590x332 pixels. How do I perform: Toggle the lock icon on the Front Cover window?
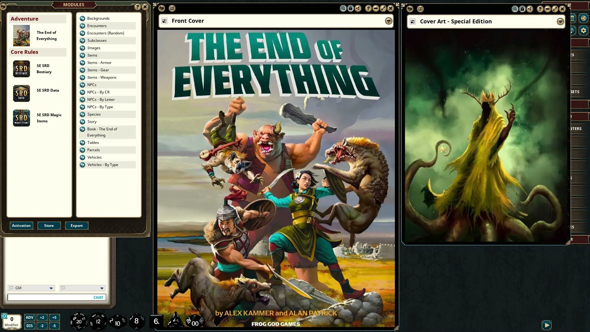pos(351,8)
